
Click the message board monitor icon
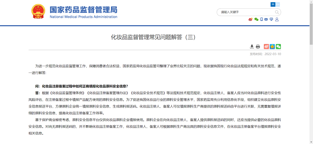tap(271, 19)
